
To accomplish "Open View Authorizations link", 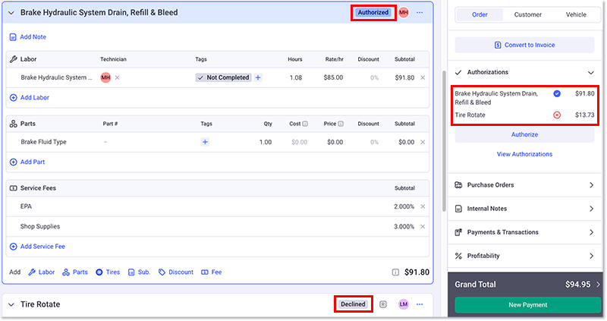I will pyautogui.click(x=524, y=154).
